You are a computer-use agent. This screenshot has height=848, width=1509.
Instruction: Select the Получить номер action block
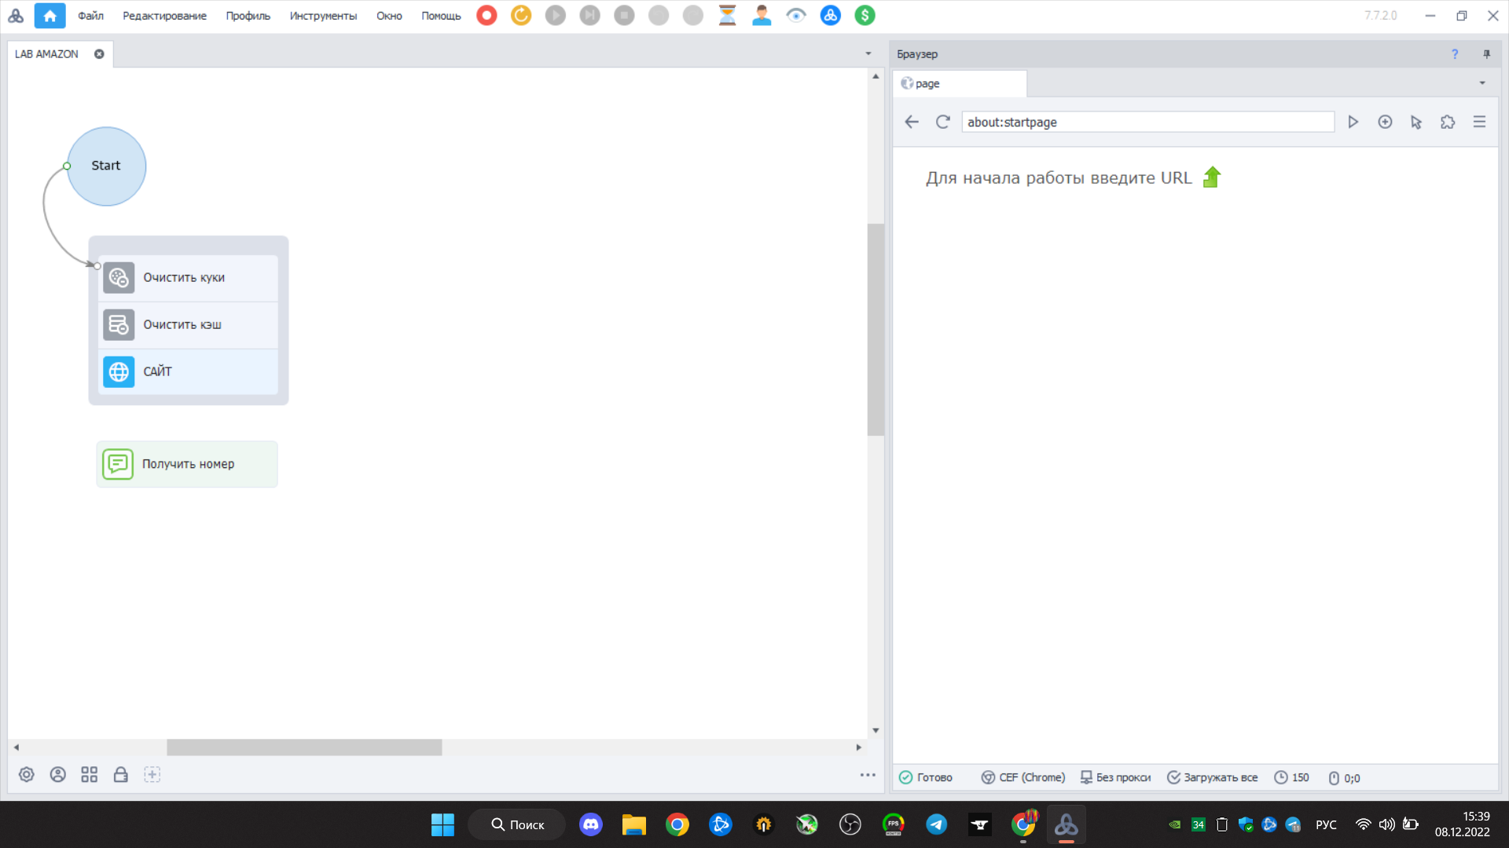187,464
